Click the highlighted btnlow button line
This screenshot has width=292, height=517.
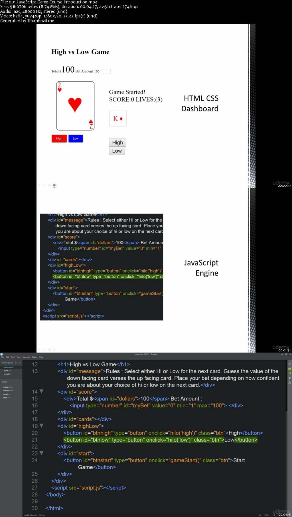tap(160, 440)
